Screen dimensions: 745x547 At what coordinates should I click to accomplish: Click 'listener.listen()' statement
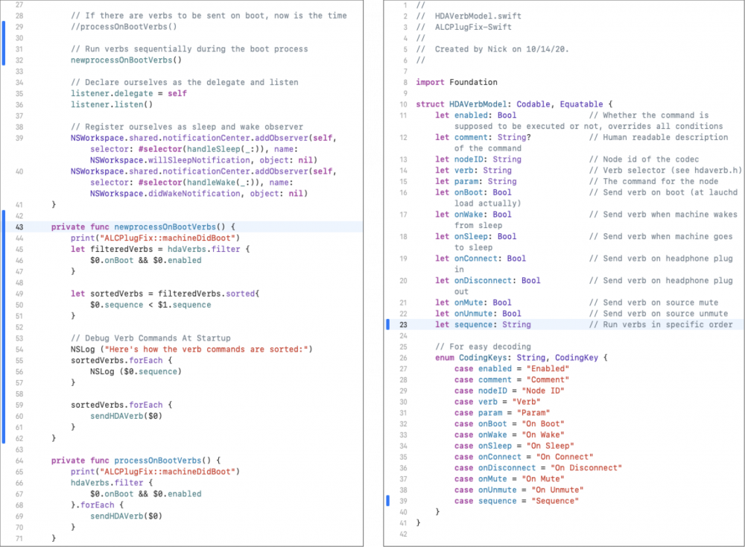point(112,104)
